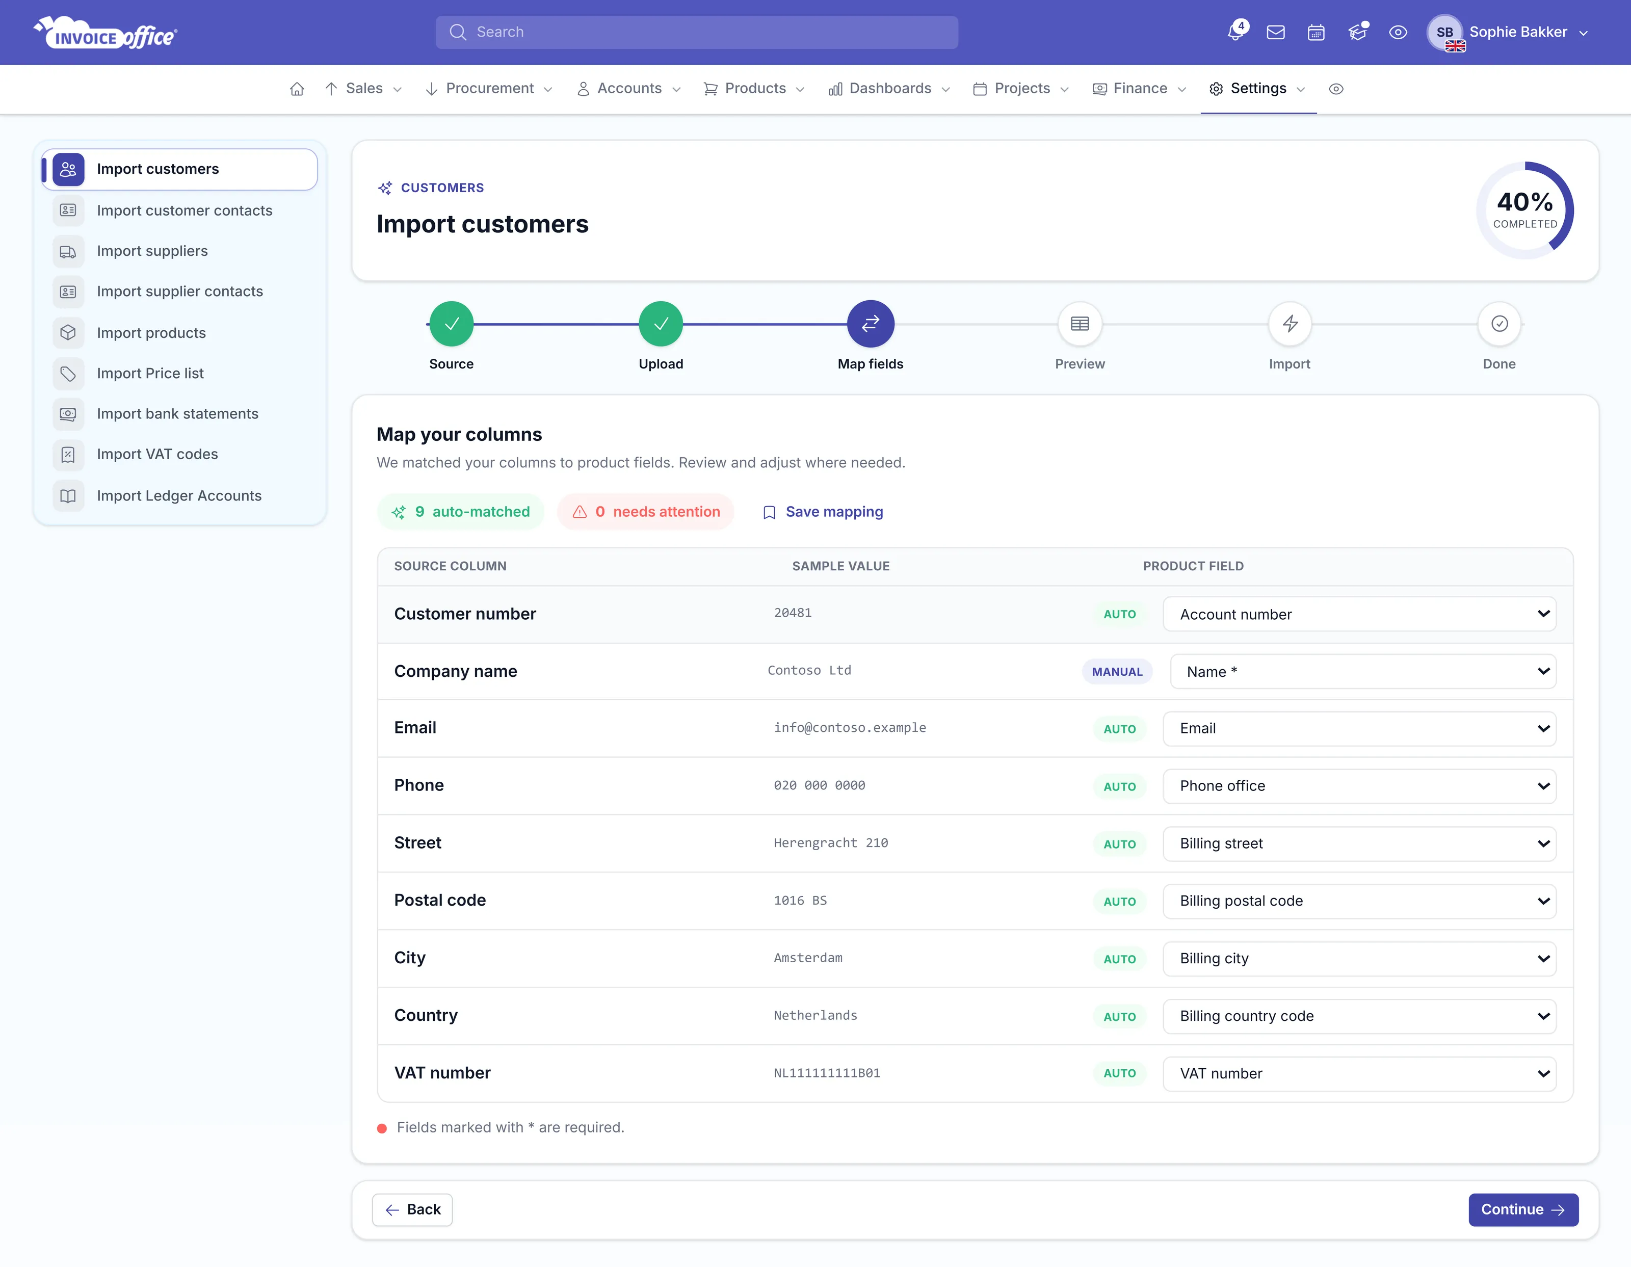1631x1267 pixels.
Task: Click the Done step icon
Action: [1499, 324]
